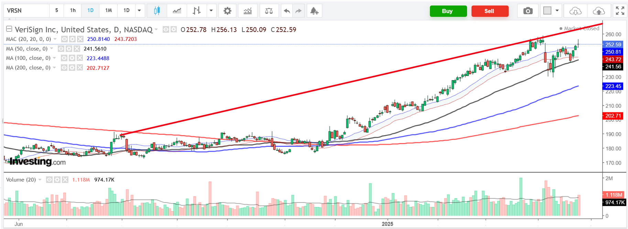Open settings for MA (50, close, 0)

pos(69,49)
